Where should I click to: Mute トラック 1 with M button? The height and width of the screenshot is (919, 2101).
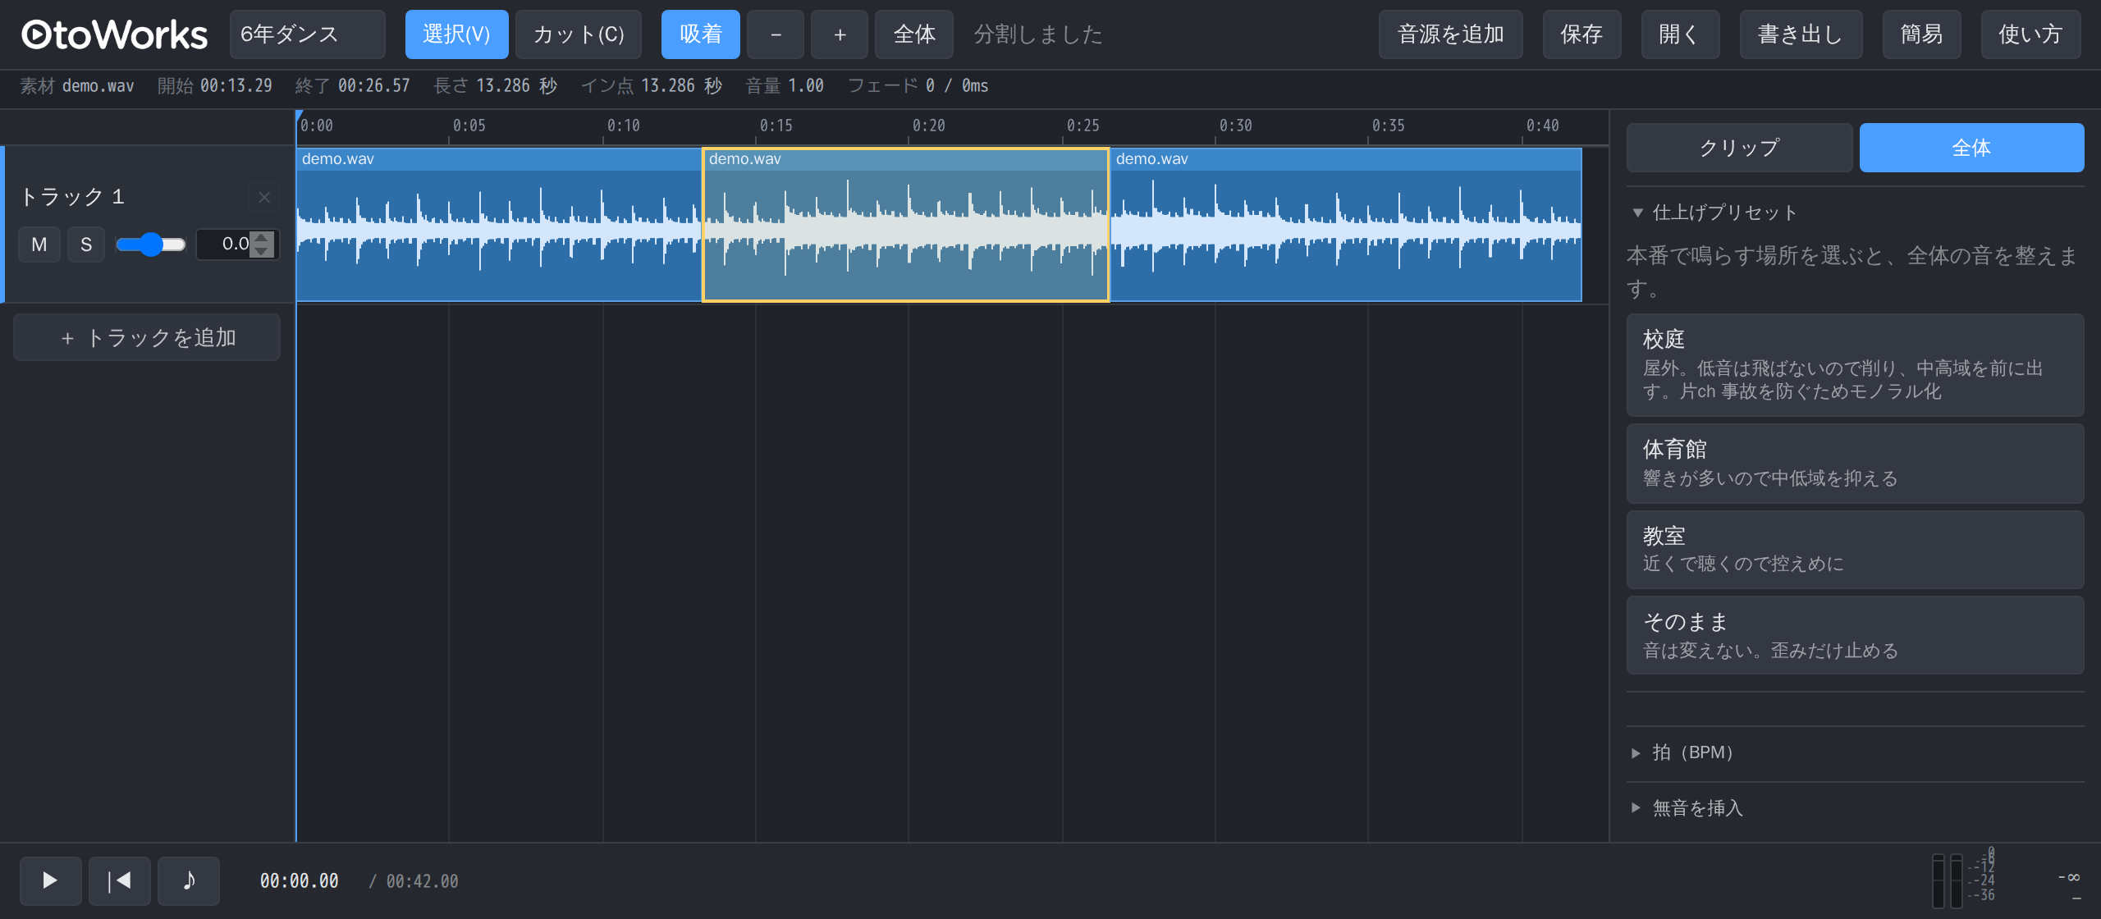coord(39,245)
